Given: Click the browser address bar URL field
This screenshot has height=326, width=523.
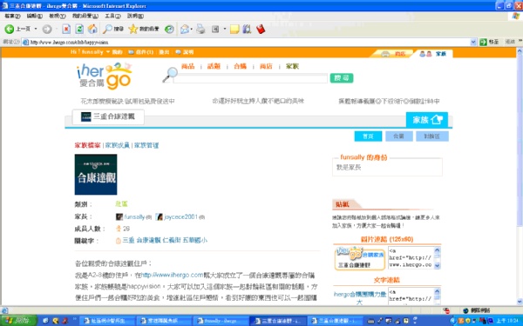Looking at the screenshot, I should tap(247, 42).
